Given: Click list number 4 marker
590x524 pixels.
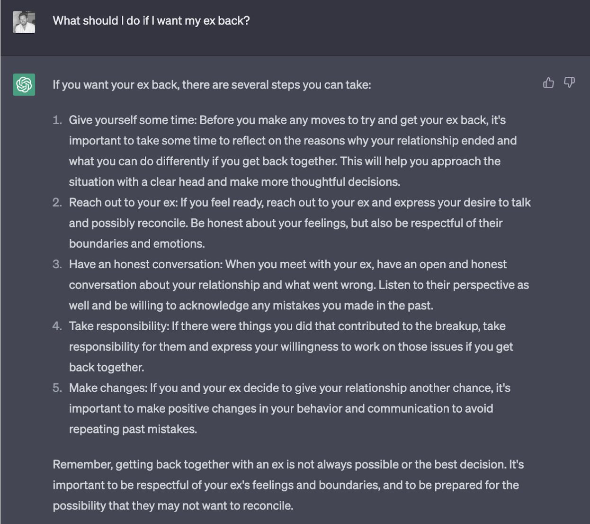Looking at the screenshot, I should pos(57,326).
